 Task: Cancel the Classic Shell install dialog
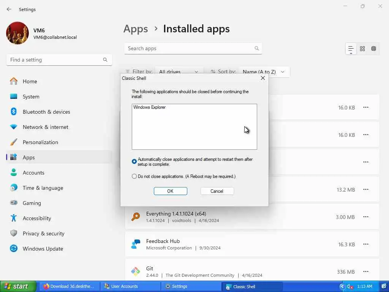[x=217, y=191]
